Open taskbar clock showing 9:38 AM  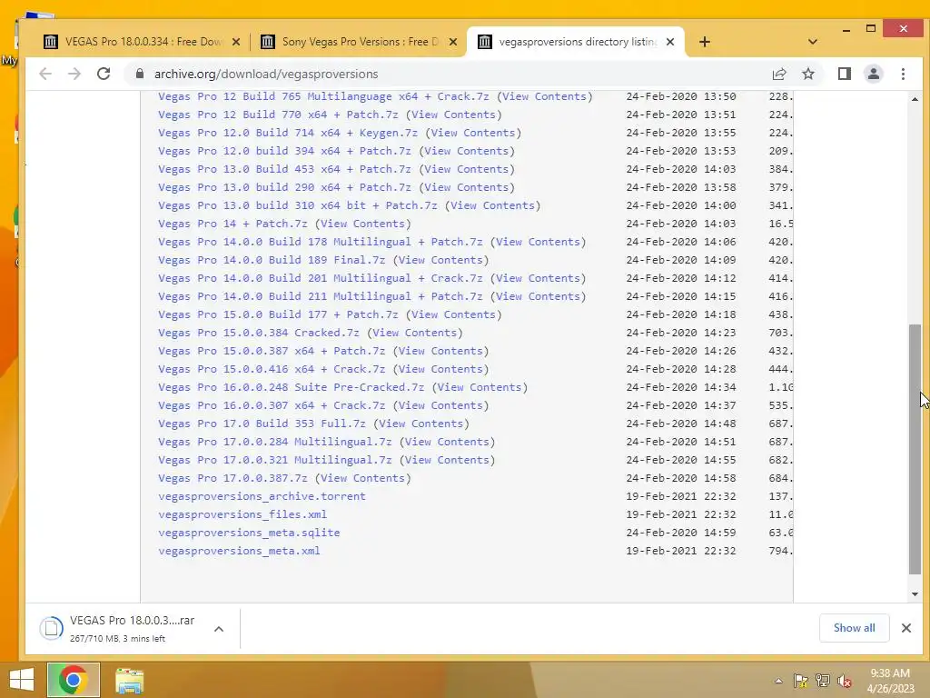pyautogui.click(x=890, y=681)
